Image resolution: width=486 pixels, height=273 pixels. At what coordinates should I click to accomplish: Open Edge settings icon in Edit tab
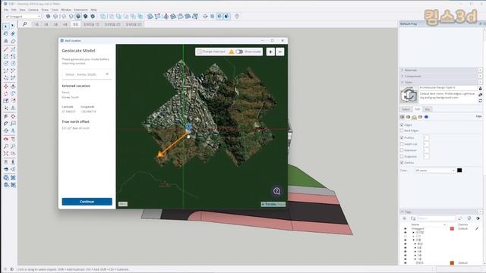click(x=402, y=117)
